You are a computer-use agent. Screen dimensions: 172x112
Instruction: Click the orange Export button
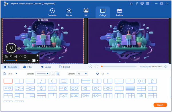(160, 105)
